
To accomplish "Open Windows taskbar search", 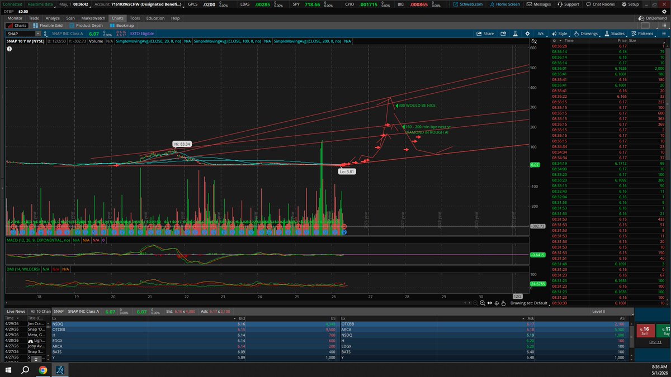I will coord(26,370).
